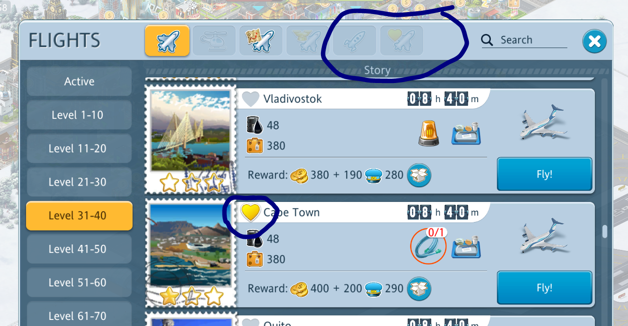Toggle favorite heart for Vladivostok
Viewport: 628px width, 326px height.
point(250,99)
